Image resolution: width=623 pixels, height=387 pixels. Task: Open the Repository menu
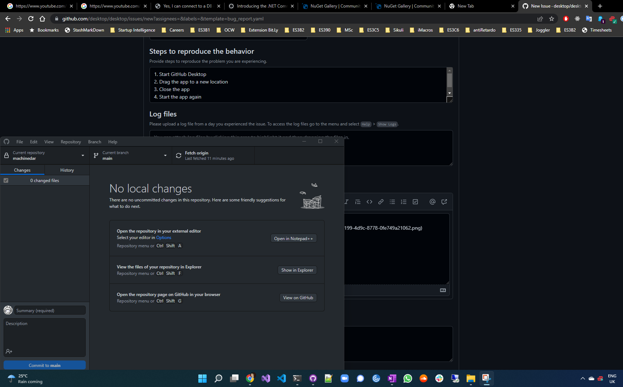(71, 142)
